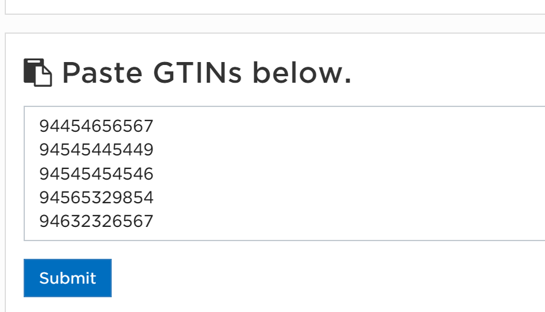Click the word "Paste" in the heading

coord(102,73)
